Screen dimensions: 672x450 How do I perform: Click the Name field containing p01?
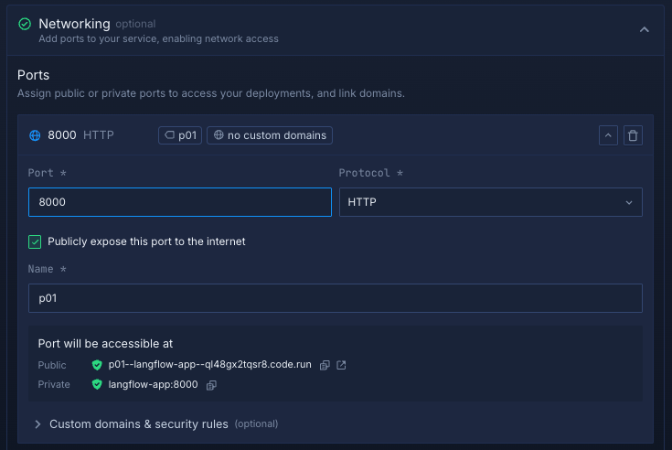(x=335, y=298)
